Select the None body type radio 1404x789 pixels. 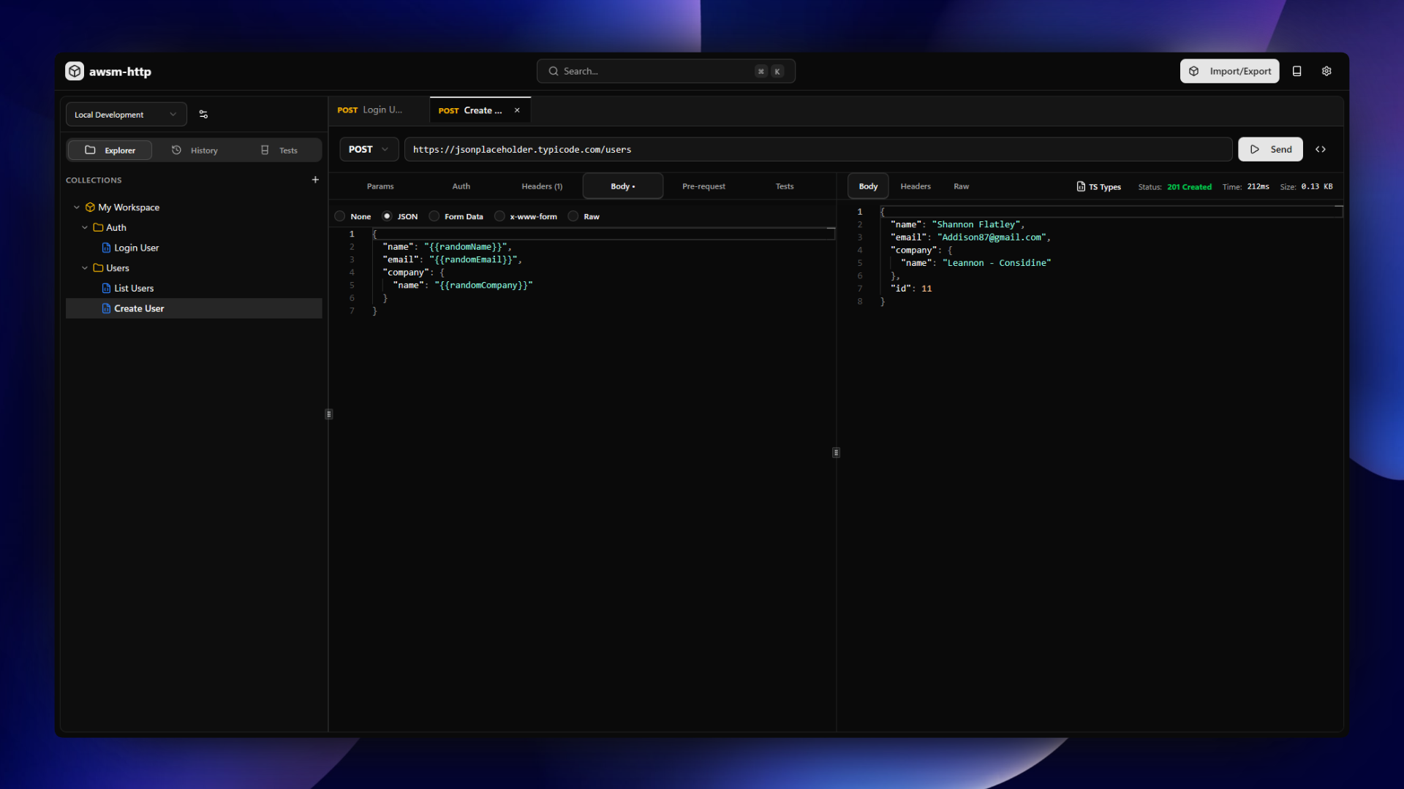click(x=340, y=216)
